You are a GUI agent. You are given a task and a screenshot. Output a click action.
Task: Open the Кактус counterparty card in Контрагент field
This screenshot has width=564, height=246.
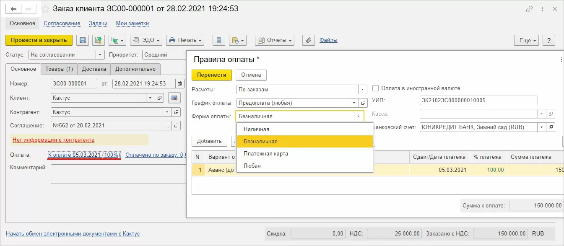[176, 112]
